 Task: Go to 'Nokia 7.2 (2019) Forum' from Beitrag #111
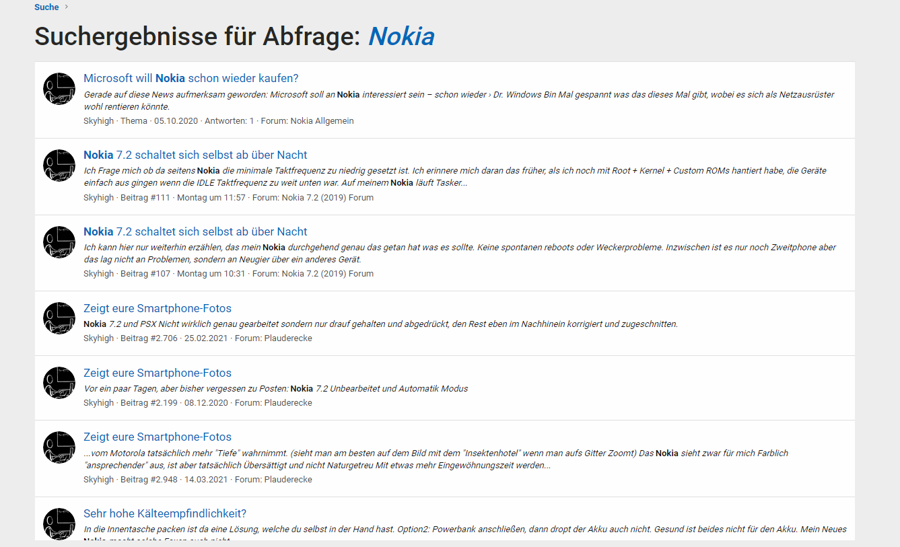pyautogui.click(x=328, y=198)
